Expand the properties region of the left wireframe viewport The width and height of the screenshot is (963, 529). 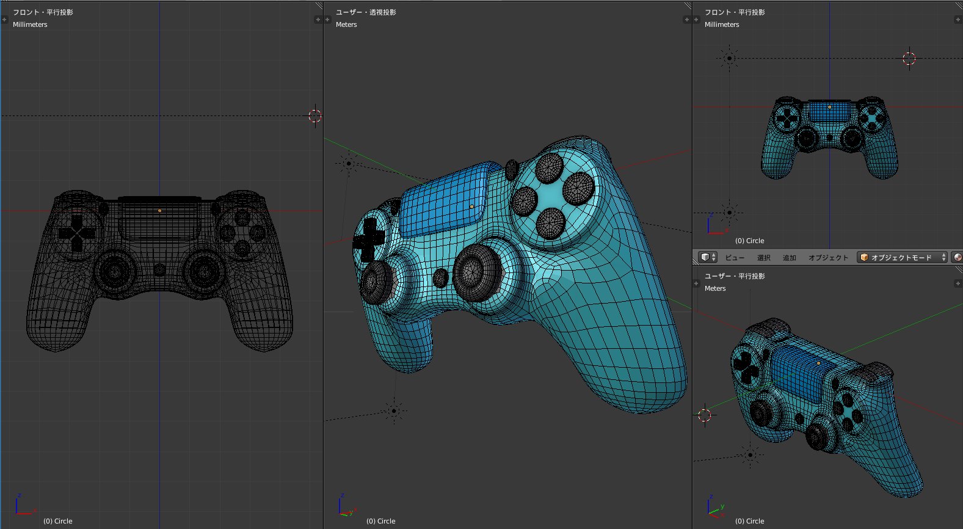[x=318, y=20]
